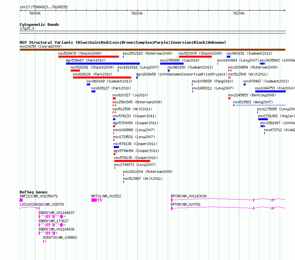Open the esv1419316 (Levy2007) label

click(x=138, y=67)
